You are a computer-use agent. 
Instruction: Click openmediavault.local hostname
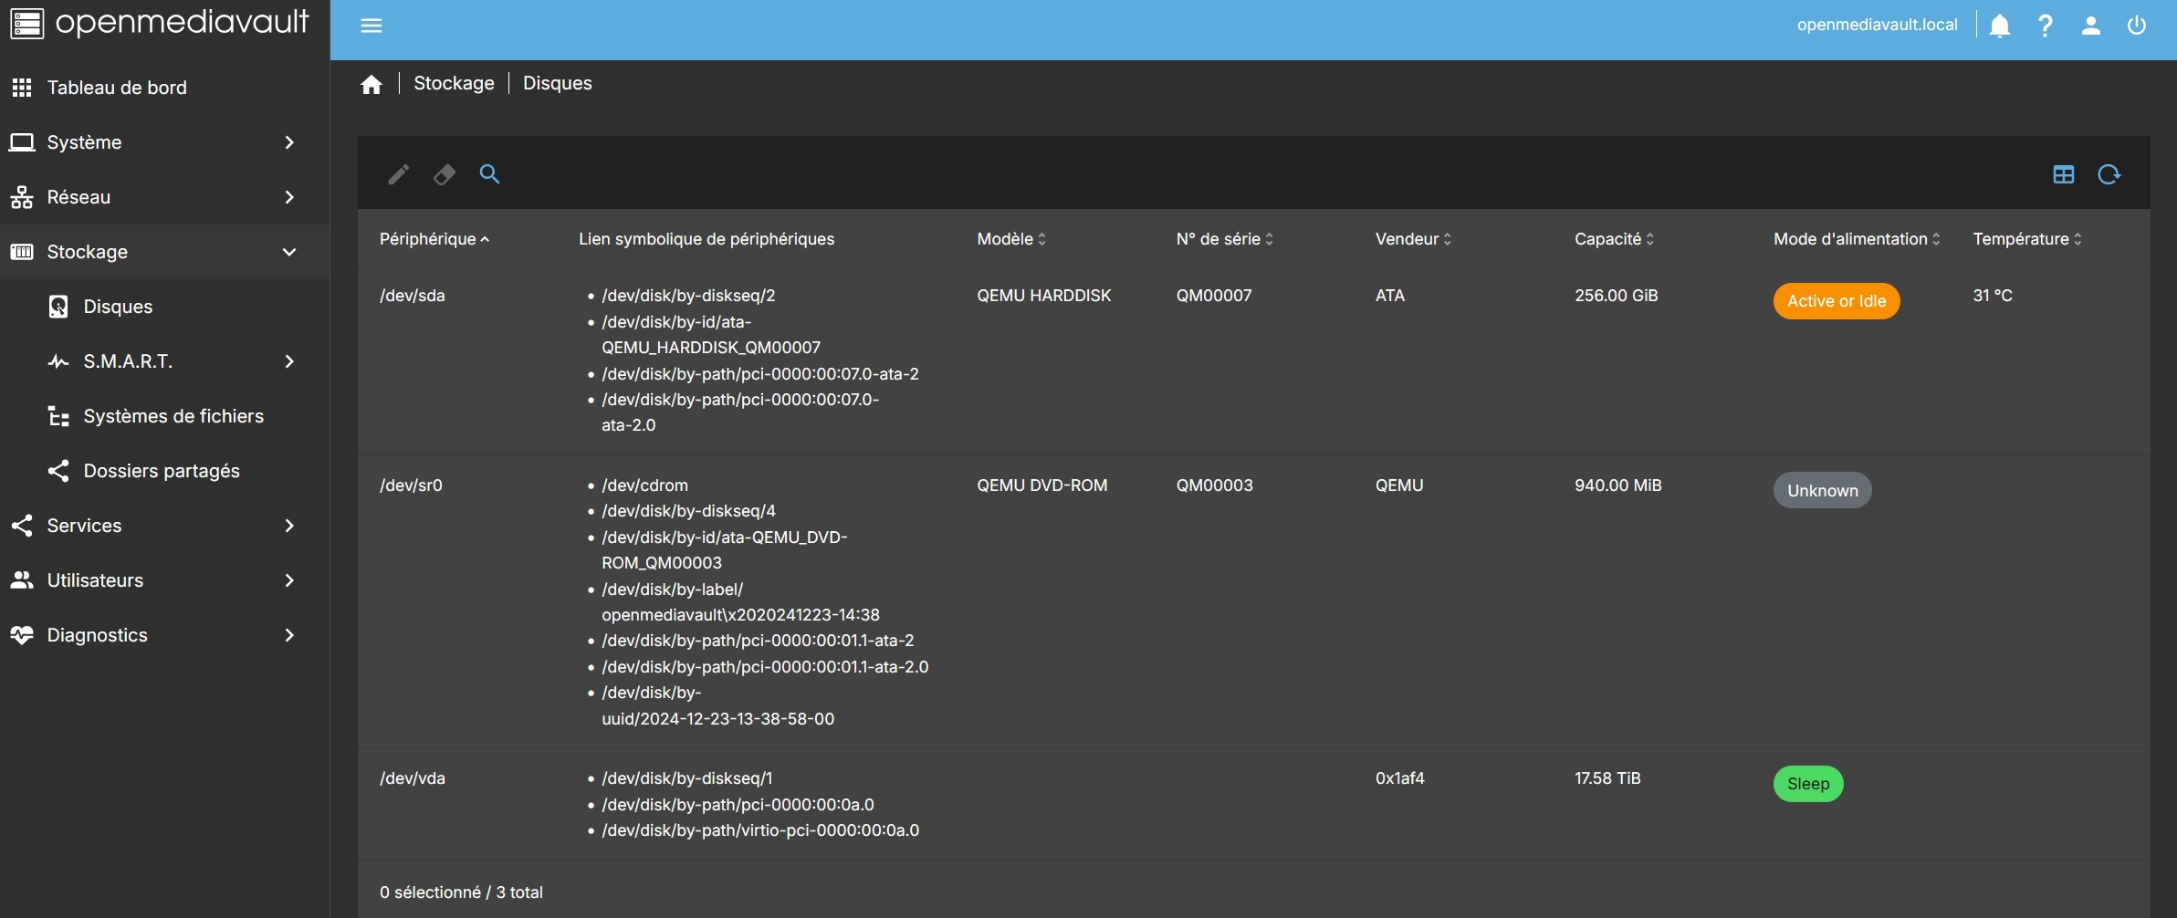click(1877, 25)
